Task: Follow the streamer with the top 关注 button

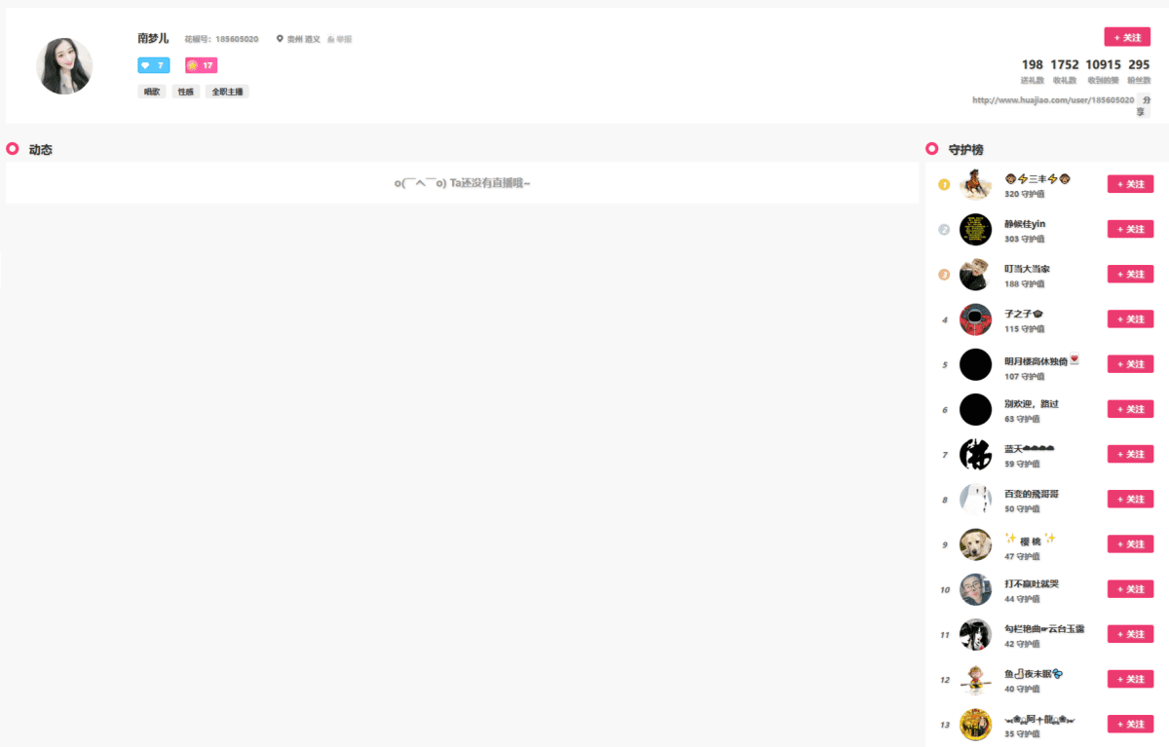Action: tap(1126, 37)
